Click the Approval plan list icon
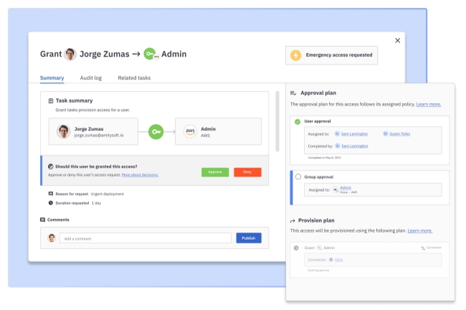Image resolution: width=466 pixels, height=310 pixels. coord(293,93)
